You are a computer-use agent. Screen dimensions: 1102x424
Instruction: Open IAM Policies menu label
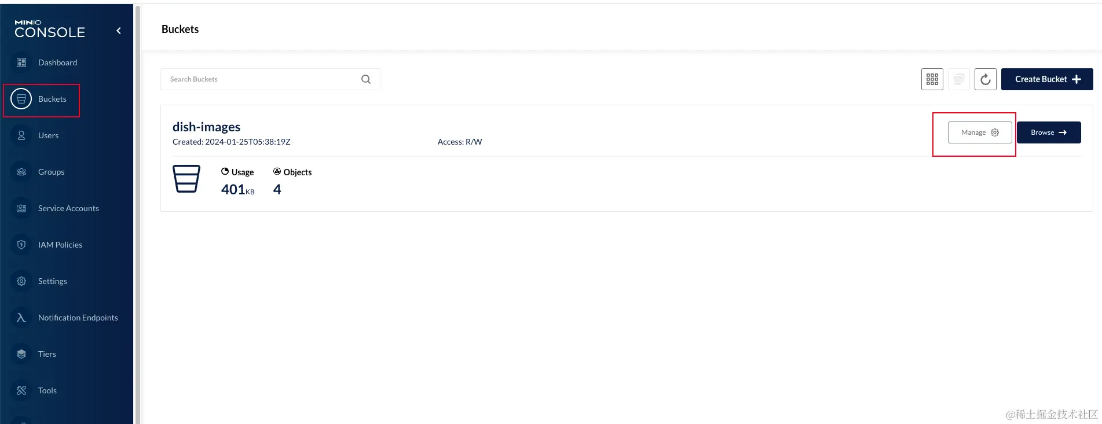60,245
